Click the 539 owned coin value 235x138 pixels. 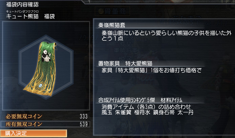click(84, 124)
